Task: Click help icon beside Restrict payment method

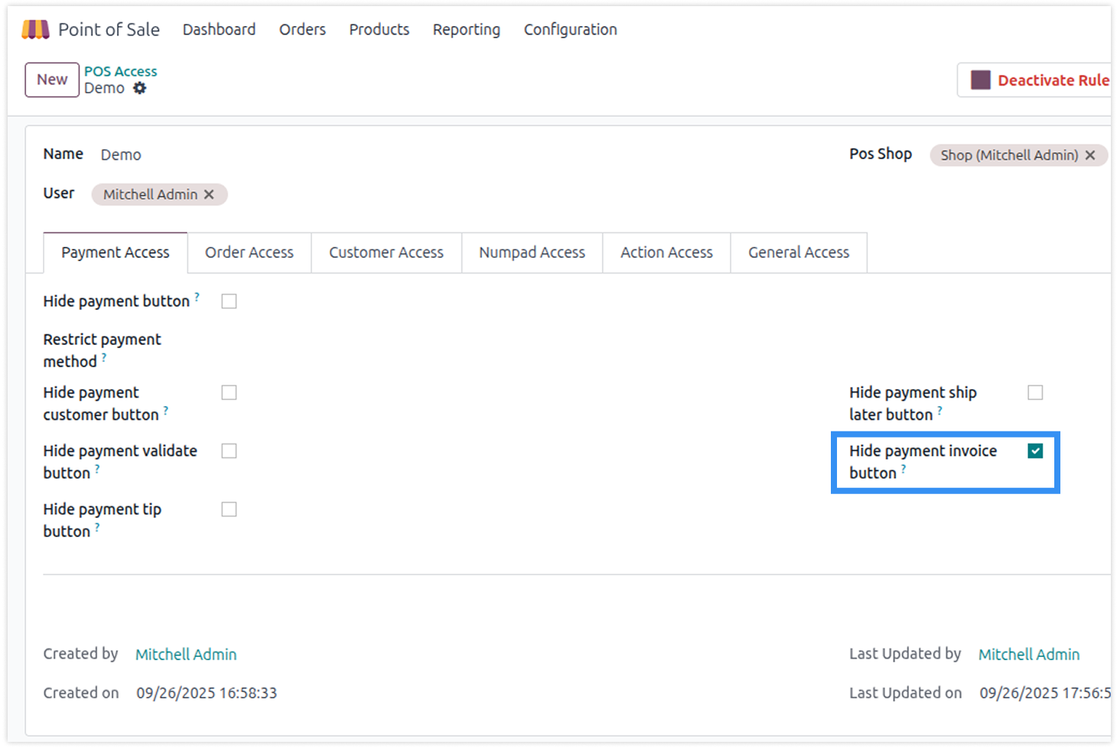Action: (104, 357)
